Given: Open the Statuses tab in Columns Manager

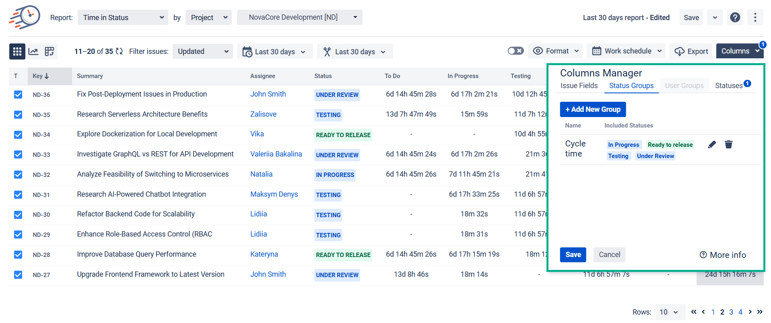Looking at the screenshot, I should pyautogui.click(x=729, y=86).
